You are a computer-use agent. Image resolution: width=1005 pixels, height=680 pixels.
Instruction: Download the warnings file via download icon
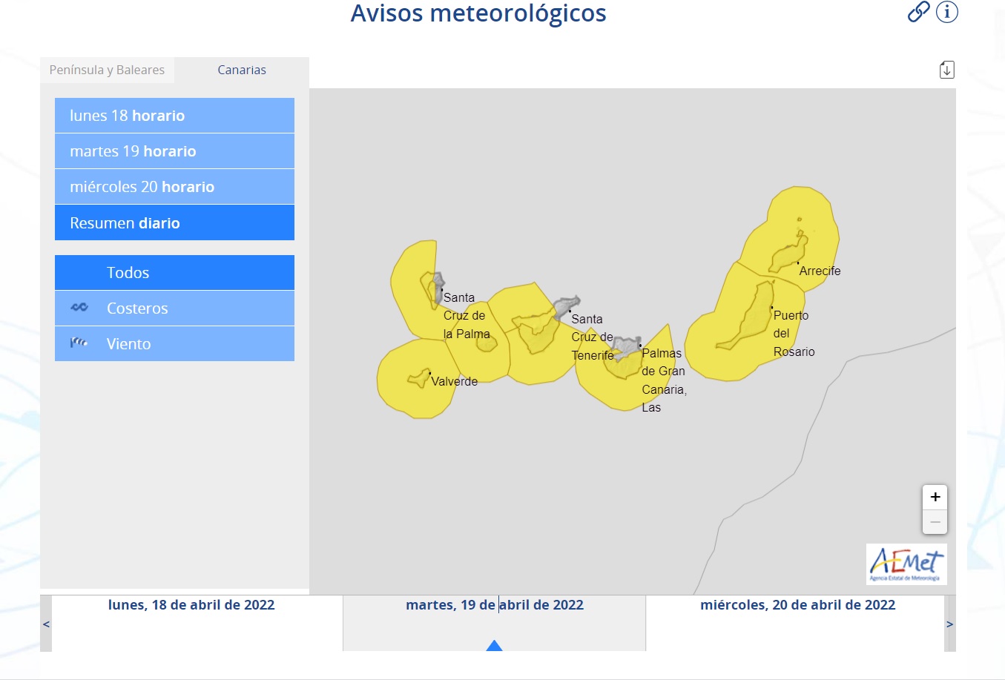pos(947,70)
